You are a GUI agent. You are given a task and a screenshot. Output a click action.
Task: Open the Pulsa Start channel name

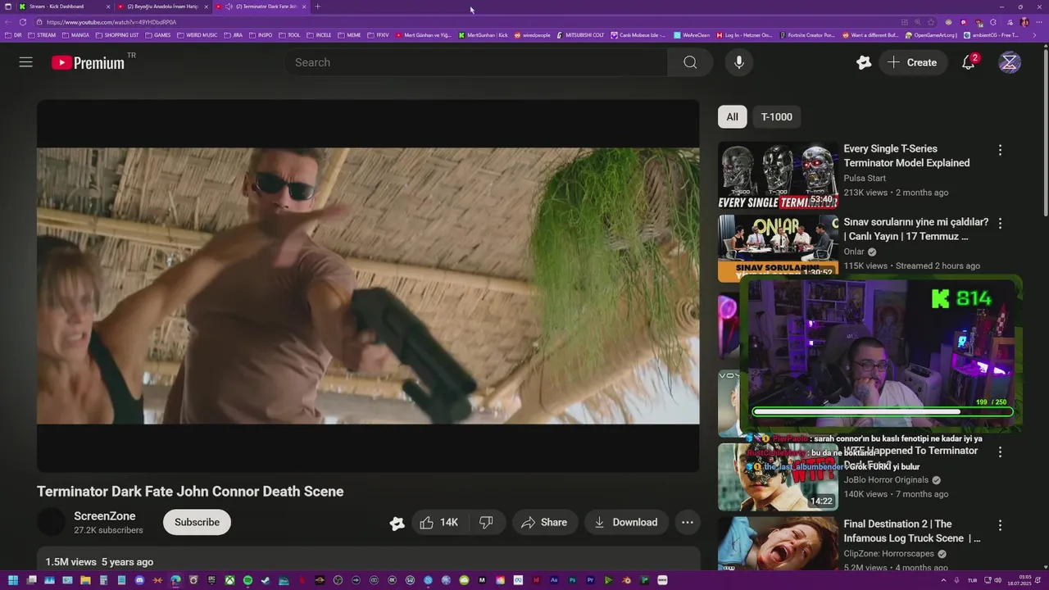[865, 178]
